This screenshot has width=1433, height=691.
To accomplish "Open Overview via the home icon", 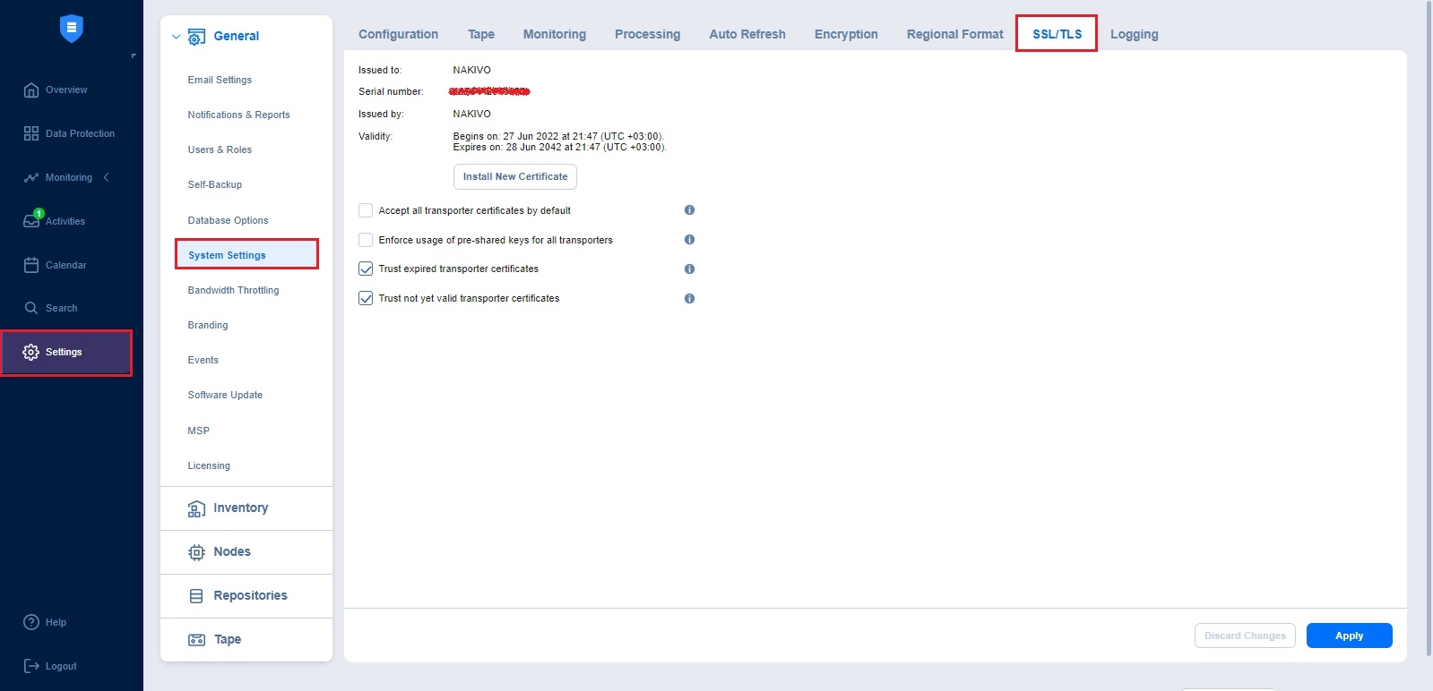I will [x=31, y=90].
